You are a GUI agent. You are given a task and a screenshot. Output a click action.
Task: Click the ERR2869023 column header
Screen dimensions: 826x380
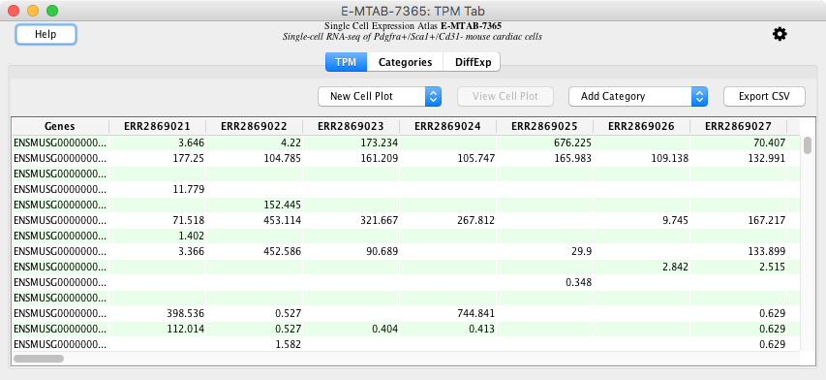click(x=351, y=126)
